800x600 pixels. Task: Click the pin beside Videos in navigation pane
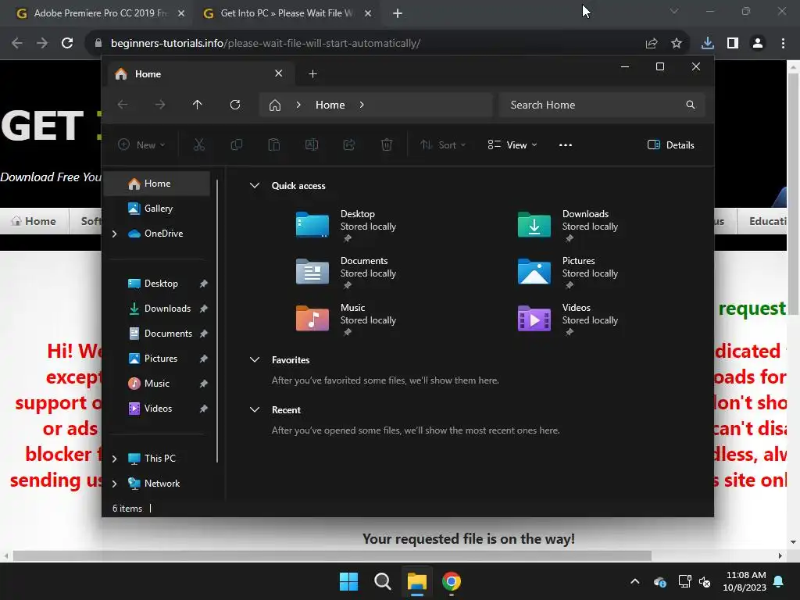click(204, 409)
